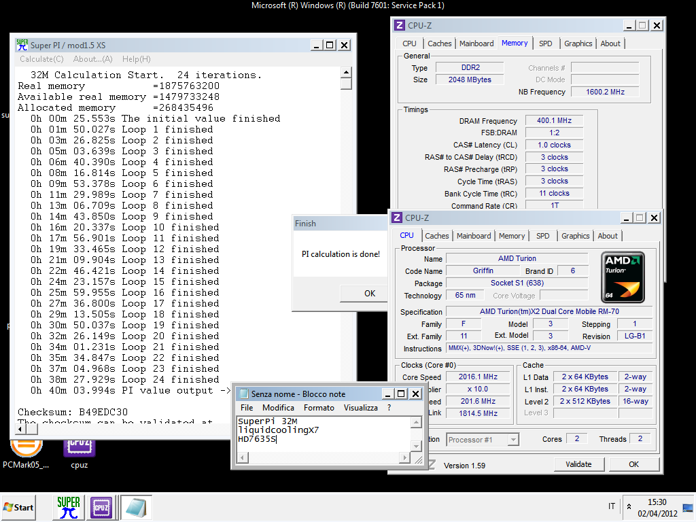Click the DRAM Frequency value 400.1 MHz
696x522 pixels.
pyautogui.click(x=554, y=120)
